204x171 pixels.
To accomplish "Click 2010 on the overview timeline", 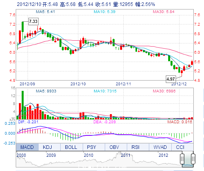I will tap(89, 155).
